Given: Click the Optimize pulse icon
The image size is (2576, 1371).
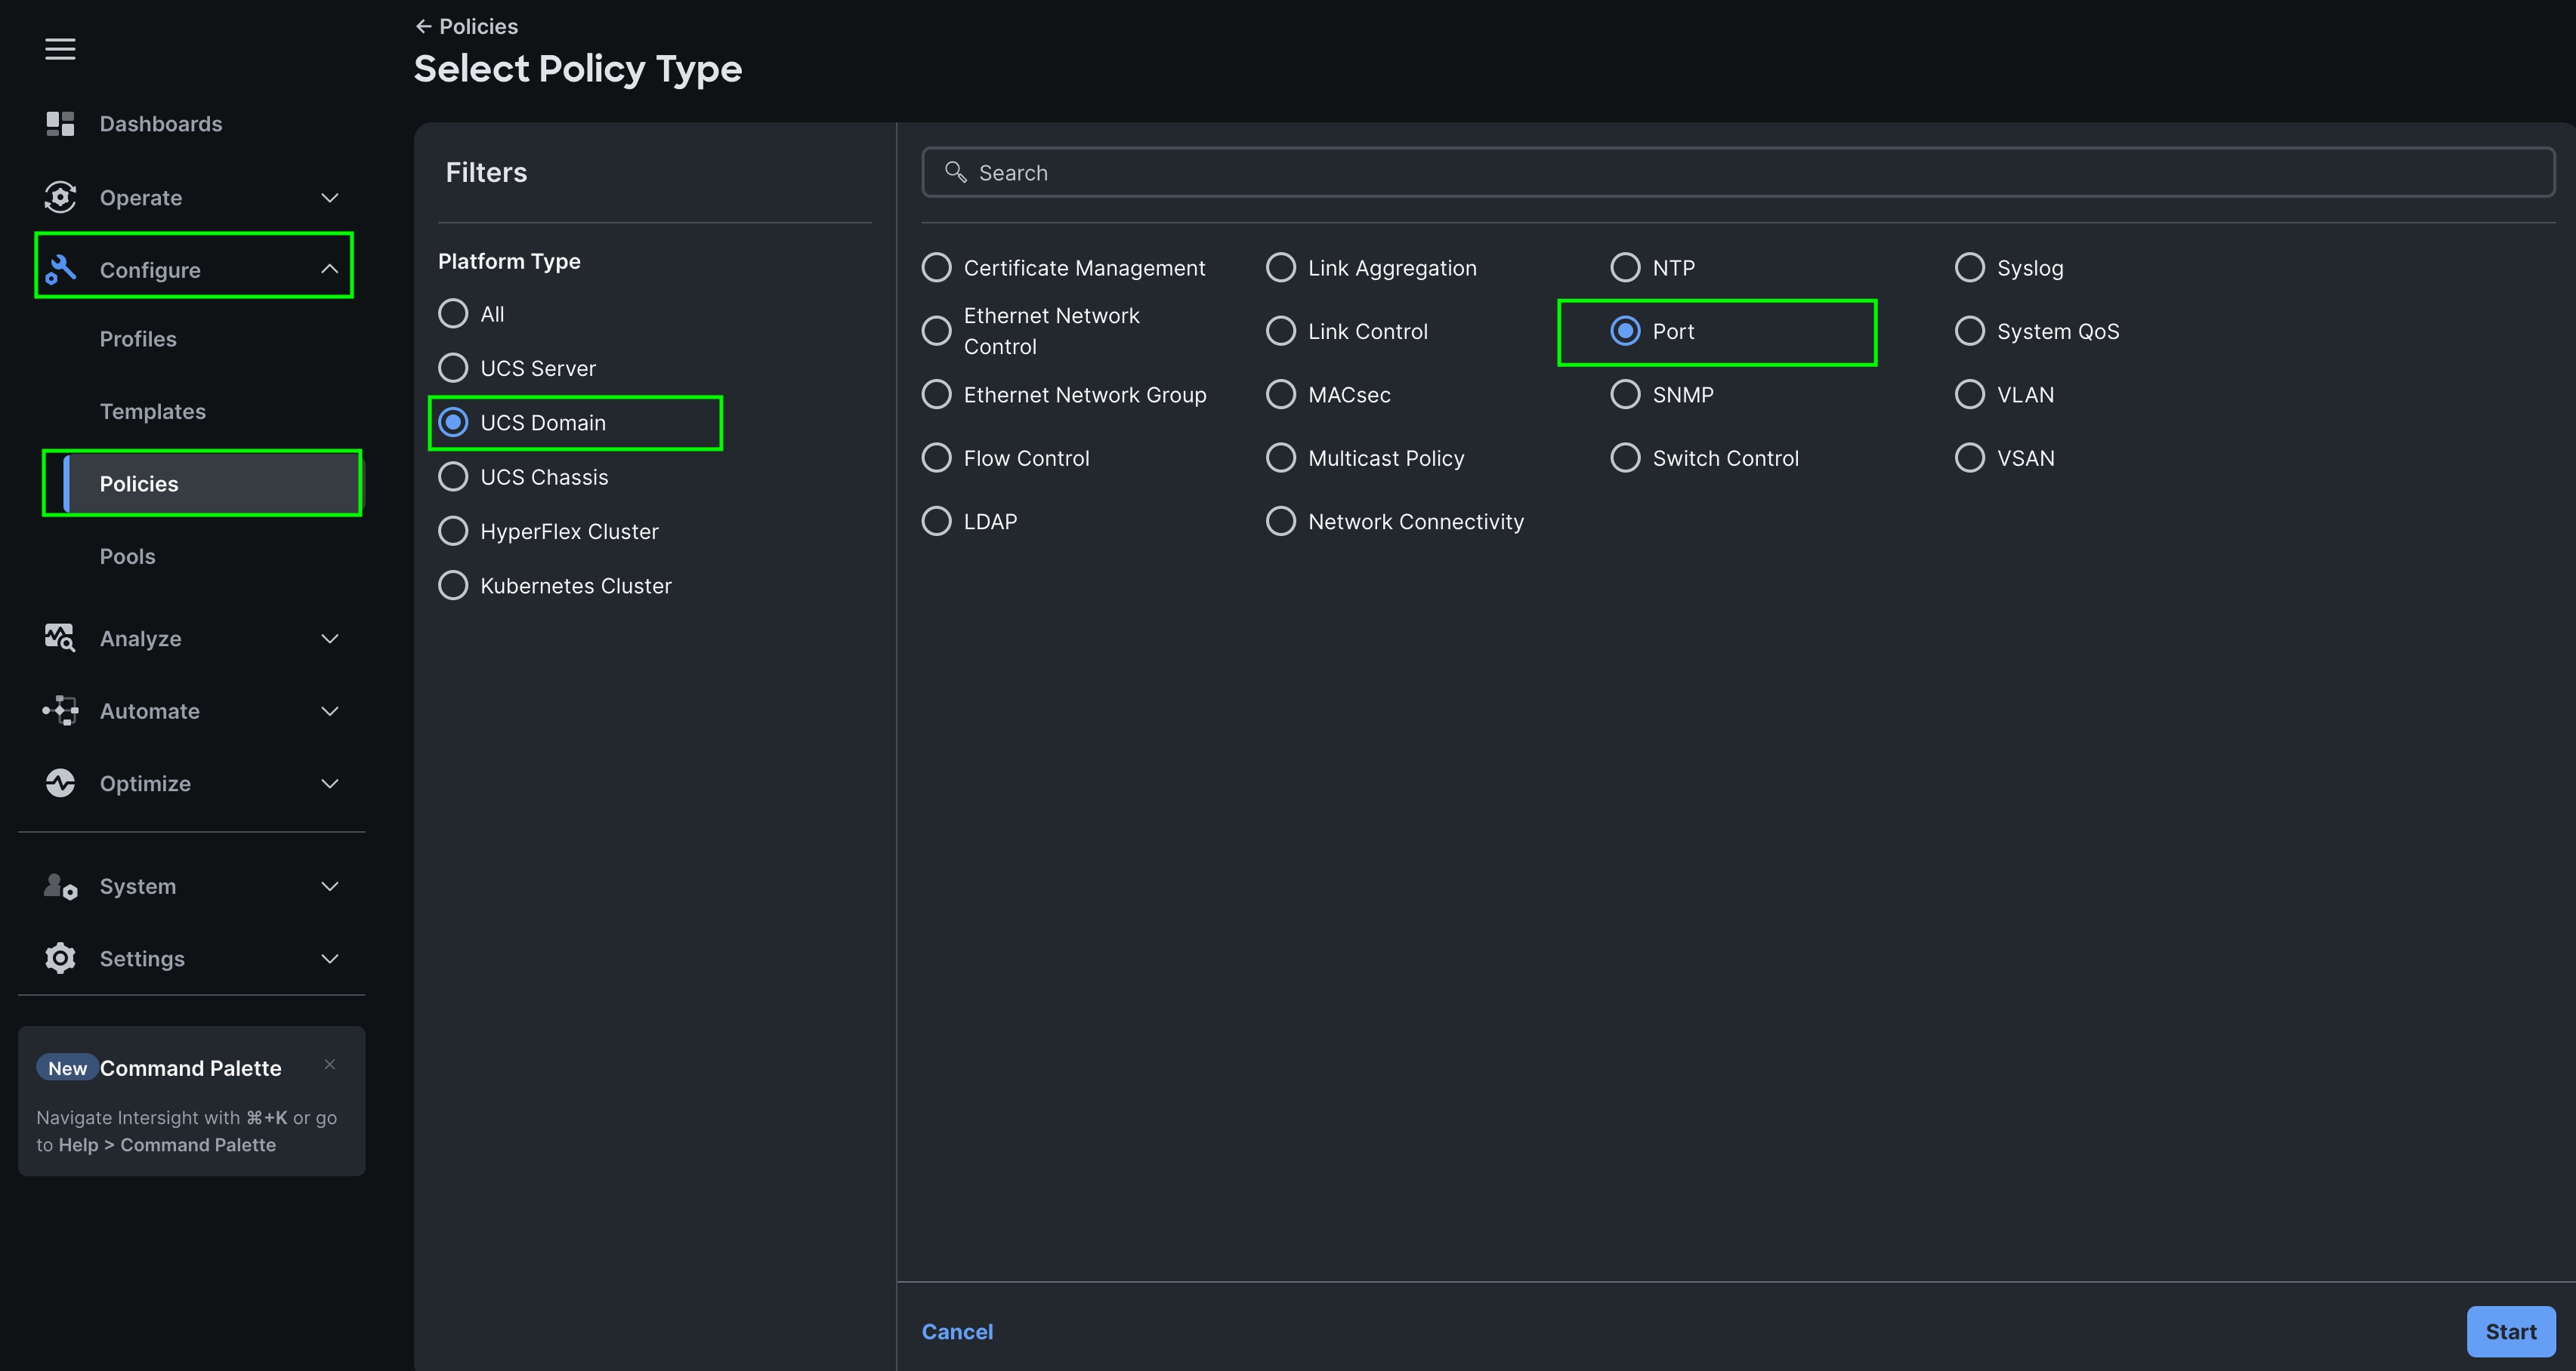Looking at the screenshot, I should (60, 782).
